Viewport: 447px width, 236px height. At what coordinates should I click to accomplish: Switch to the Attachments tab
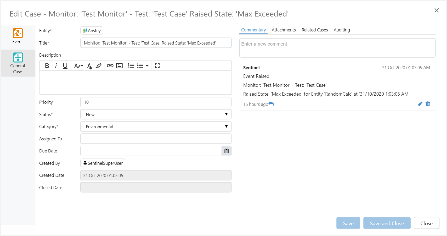[x=284, y=30]
